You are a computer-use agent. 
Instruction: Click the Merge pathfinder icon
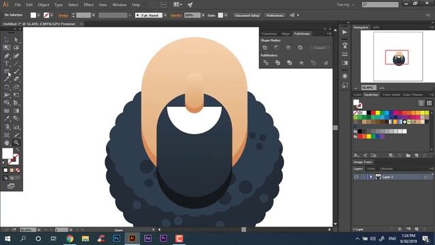290,63
